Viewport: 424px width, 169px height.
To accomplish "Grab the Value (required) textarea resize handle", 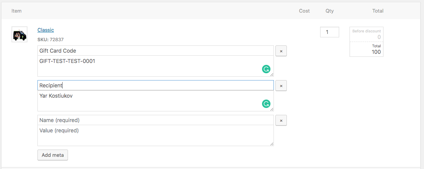I will coord(272,144).
